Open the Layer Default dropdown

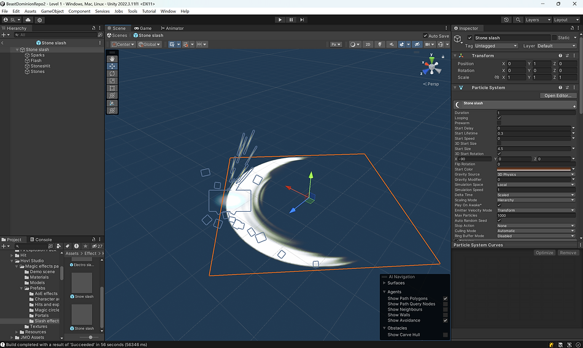coord(556,46)
